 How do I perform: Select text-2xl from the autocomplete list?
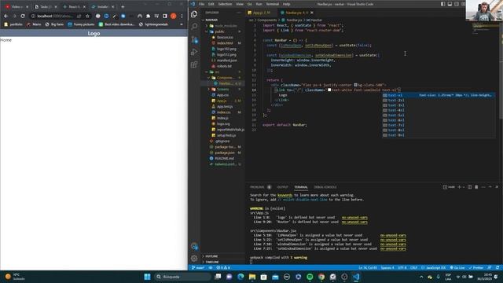tap(396, 100)
